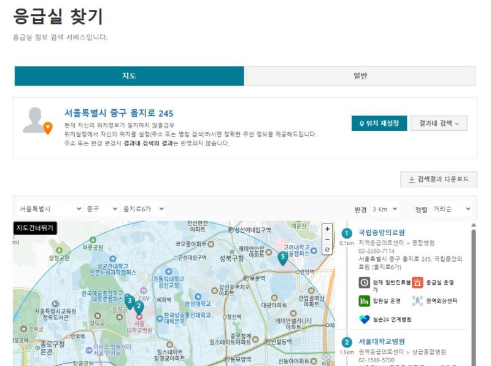This screenshot has height=366, width=491.
Task: Click the 위치 재설정 button
Action: 379,123
